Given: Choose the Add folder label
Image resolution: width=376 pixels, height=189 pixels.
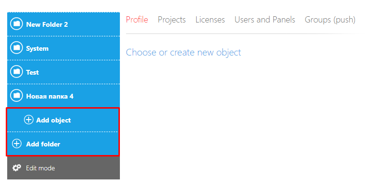Looking at the screenshot, I should [43, 144].
